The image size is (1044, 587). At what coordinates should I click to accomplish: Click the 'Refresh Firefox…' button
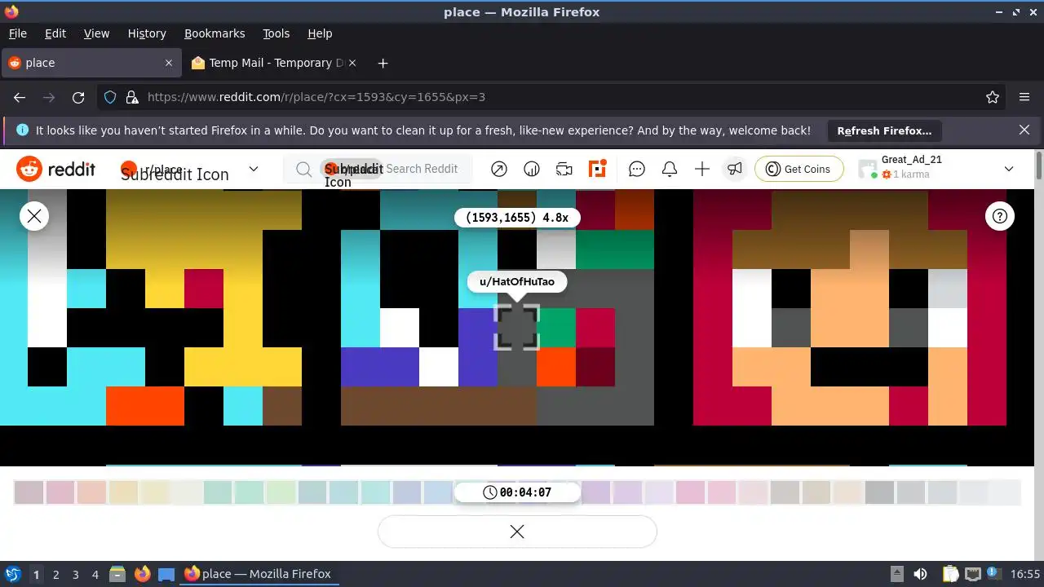[884, 130]
